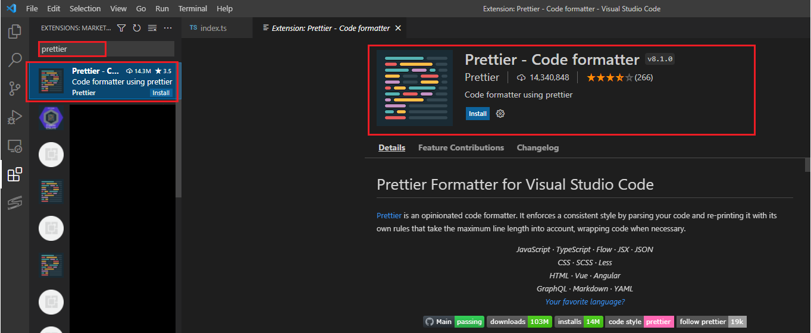The width and height of the screenshot is (811, 333).
Task: Click the Prettier - Code formatter title
Action: click(552, 59)
